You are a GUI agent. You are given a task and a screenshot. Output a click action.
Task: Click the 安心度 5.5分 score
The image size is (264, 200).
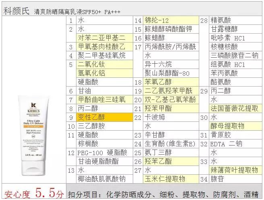coord(34,194)
